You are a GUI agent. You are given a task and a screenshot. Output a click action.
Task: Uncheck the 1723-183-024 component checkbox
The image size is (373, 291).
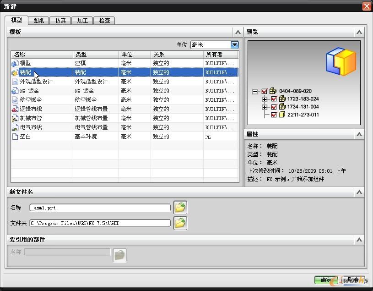[274, 99]
